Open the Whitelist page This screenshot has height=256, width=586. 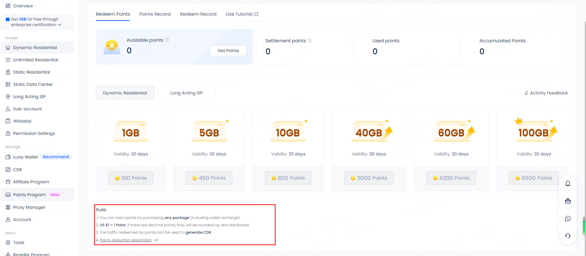22,121
